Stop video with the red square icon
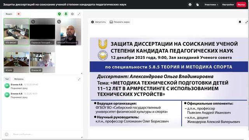The image size is (249, 140). [x=19, y=14]
